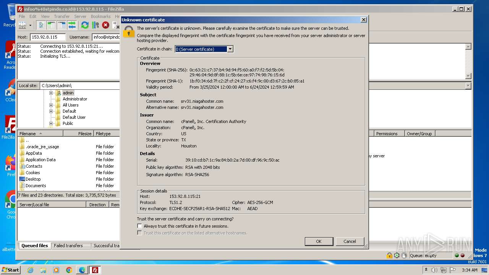Open the Server menu
Screen dimensions: 489x275
click(x=80, y=16)
